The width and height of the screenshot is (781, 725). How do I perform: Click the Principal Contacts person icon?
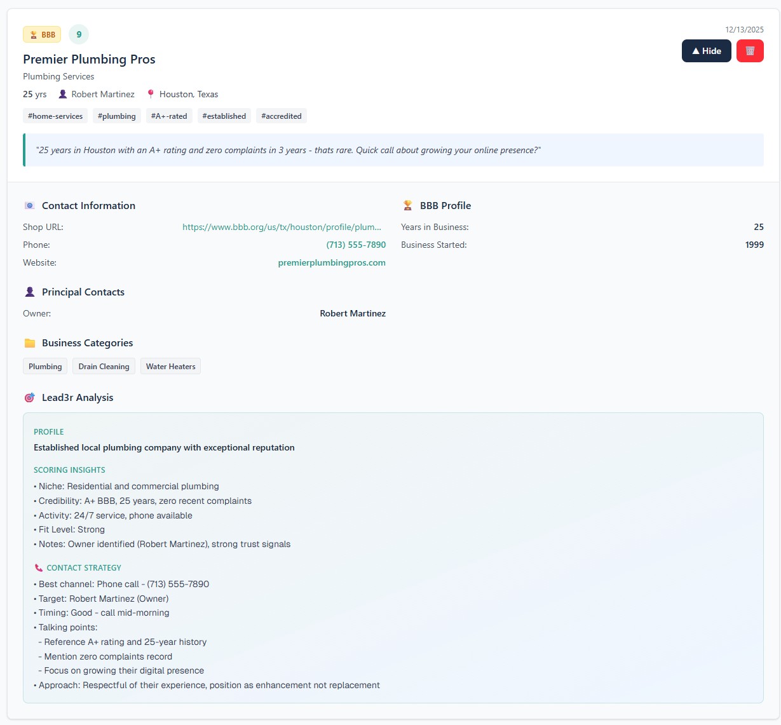(29, 292)
